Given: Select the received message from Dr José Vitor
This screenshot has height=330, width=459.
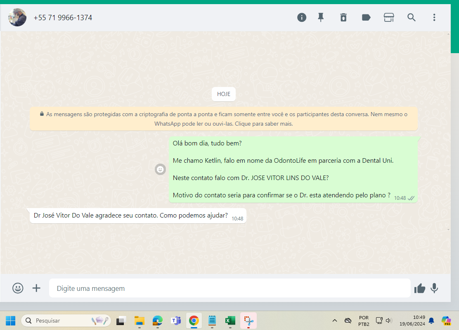Looking at the screenshot, I should pos(137,216).
